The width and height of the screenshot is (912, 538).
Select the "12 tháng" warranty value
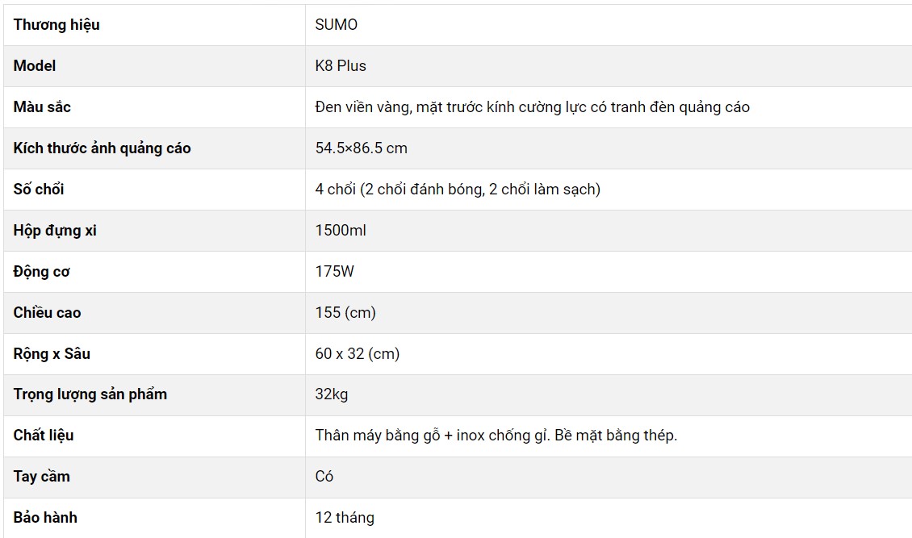345,518
